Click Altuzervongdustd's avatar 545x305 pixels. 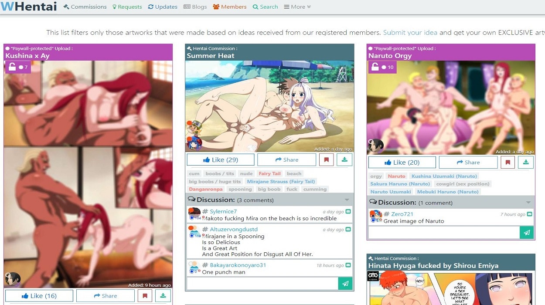point(194,232)
